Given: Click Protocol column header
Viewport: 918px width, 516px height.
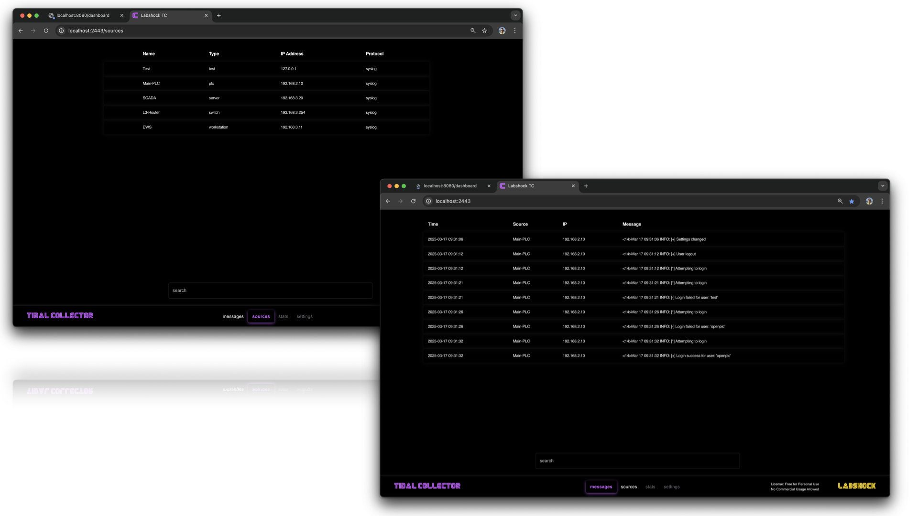Looking at the screenshot, I should [x=374, y=54].
